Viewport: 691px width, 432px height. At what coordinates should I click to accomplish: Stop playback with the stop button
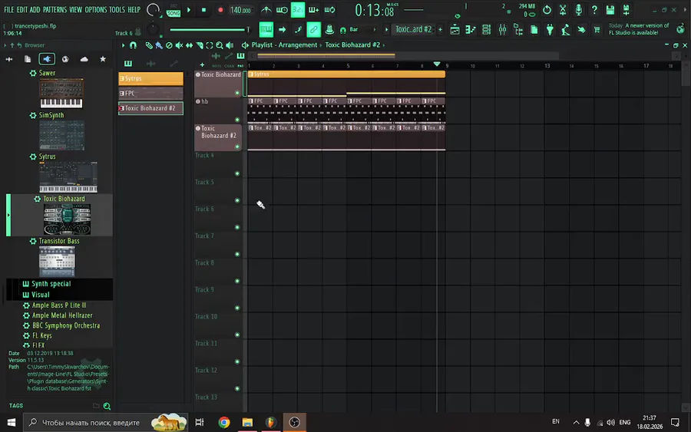coord(203,10)
